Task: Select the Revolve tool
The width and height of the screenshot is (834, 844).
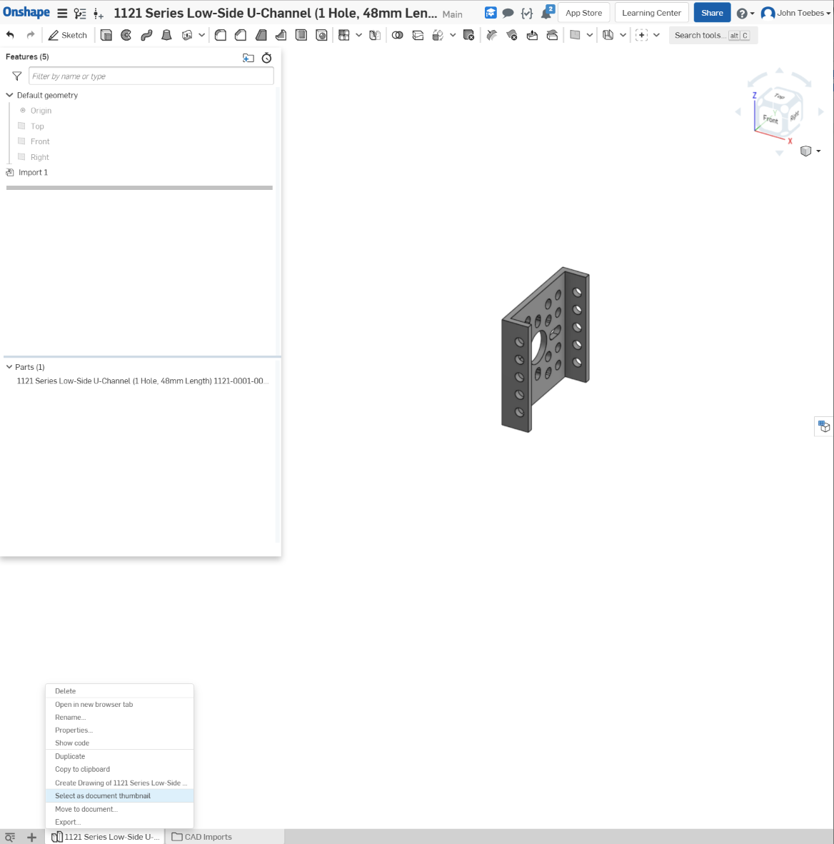Action: click(x=126, y=35)
